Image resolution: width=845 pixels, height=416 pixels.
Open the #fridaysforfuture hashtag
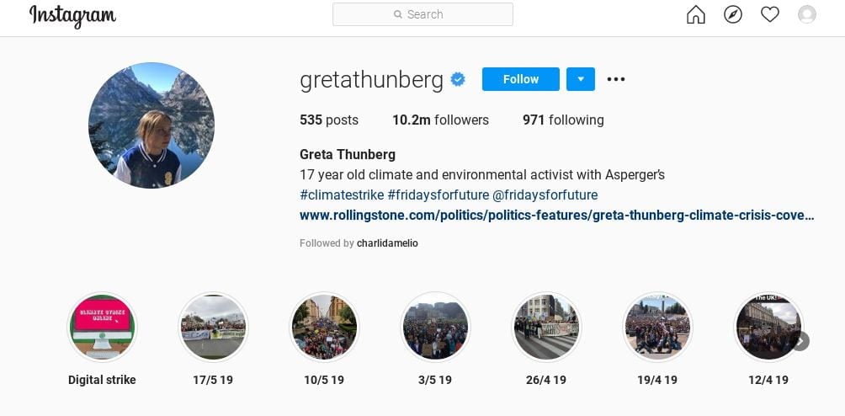click(x=438, y=195)
